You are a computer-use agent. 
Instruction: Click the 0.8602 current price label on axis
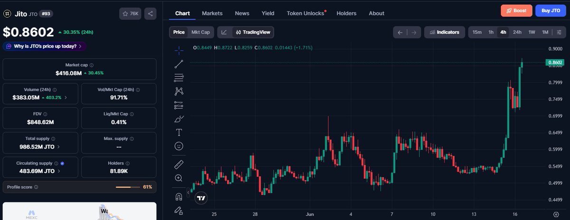point(555,62)
